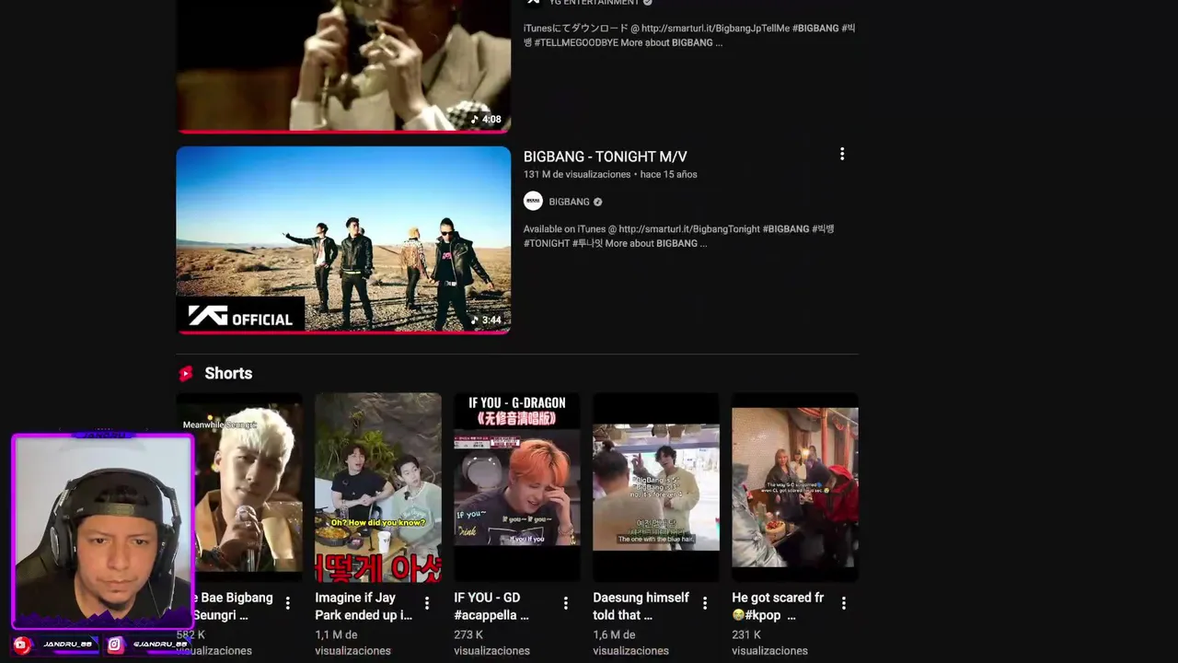Open options for Bae Bigbang Seungri short
1178x663 pixels.
click(x=287, y=603)
